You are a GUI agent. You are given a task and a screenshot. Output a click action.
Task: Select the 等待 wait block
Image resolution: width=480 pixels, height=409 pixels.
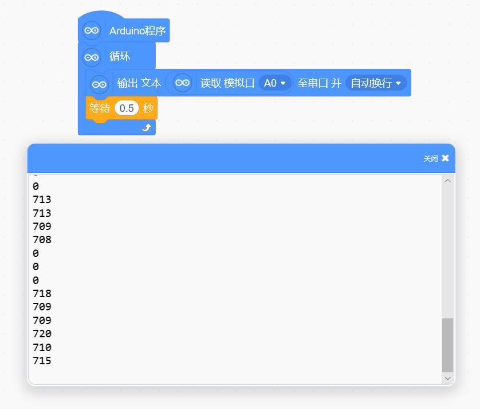coord(121,109)
